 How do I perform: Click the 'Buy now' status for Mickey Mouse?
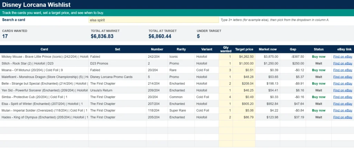coord(318,56)
